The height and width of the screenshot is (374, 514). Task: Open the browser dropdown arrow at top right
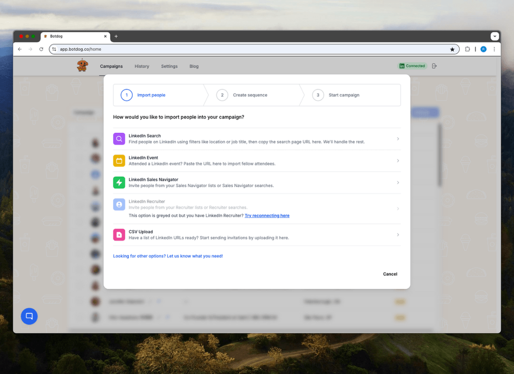[495, 36]
